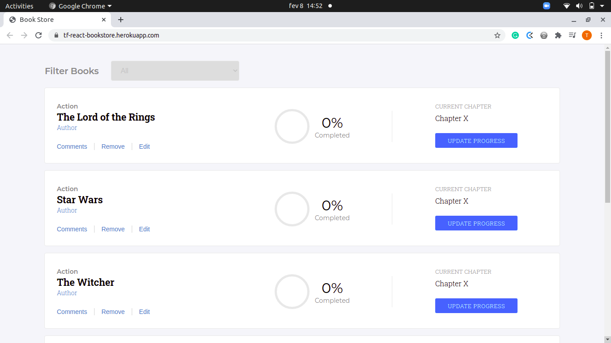611x343 pixels.
Task: Click the scrollbar down arrow
Action: pos(607,339)
